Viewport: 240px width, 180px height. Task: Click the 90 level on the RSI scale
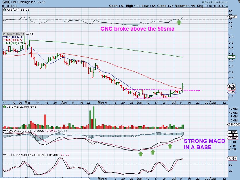click(x=231, y=11)
